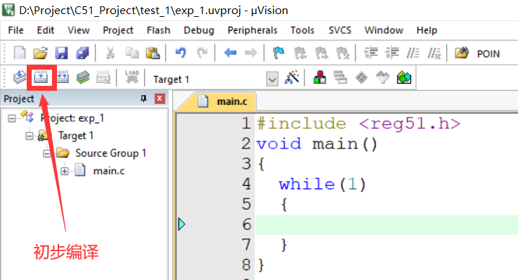The image size is (518, 280).
Task: Navigate forwards with the right arrow
Action: [x=251, y=53]
